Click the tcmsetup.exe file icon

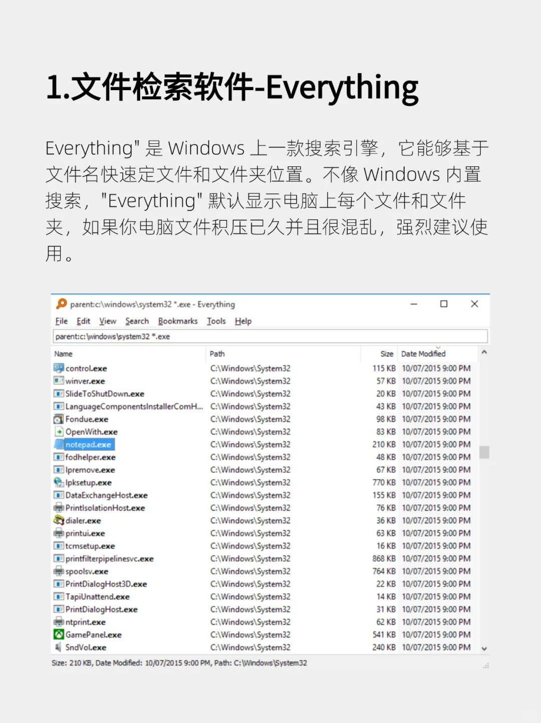[59, 546]
